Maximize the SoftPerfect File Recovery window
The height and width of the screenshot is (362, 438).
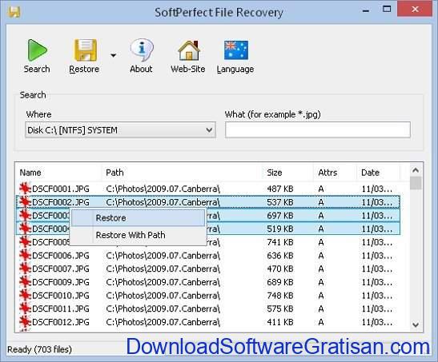tap(387, 9)
